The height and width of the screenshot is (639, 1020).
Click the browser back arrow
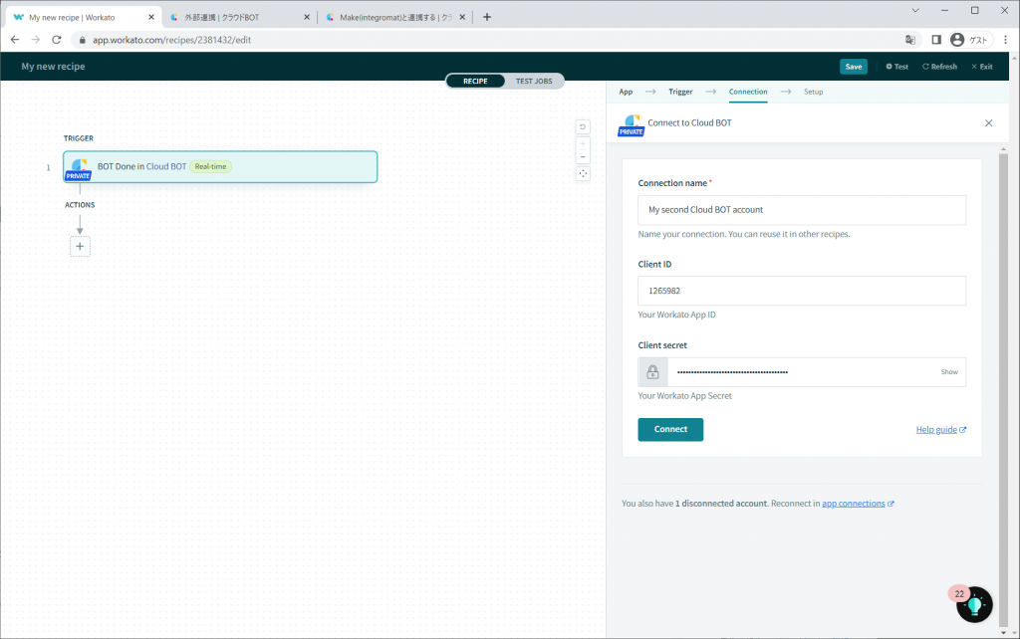pyautogui.click(x=15, y=40)
